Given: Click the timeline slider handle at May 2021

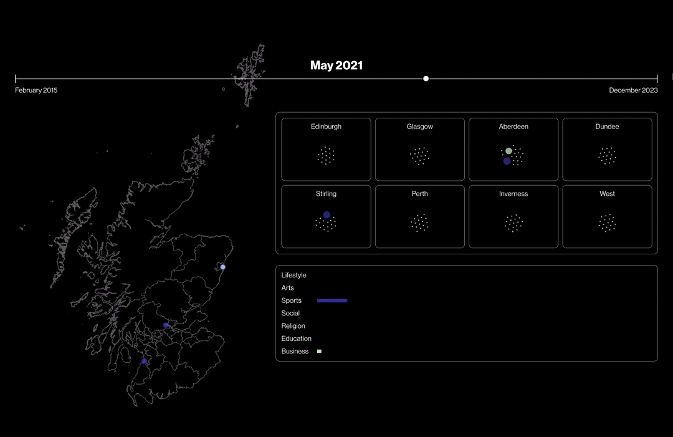Looking at the screenshot, I should pos(426,79).
